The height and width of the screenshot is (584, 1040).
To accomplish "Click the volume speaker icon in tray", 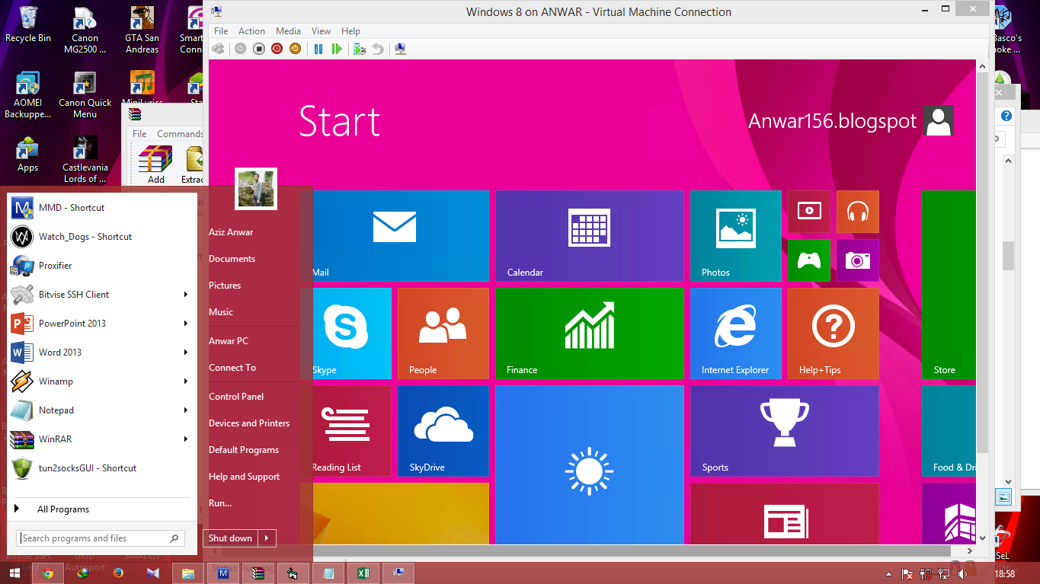I will pyautogui.click(x=962, y=573).
